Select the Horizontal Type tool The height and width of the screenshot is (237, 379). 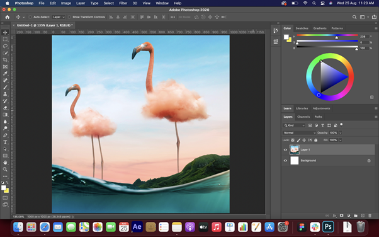pos(5,142)
